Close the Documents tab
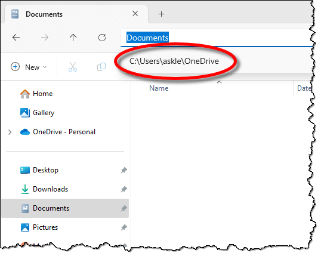 135,14
